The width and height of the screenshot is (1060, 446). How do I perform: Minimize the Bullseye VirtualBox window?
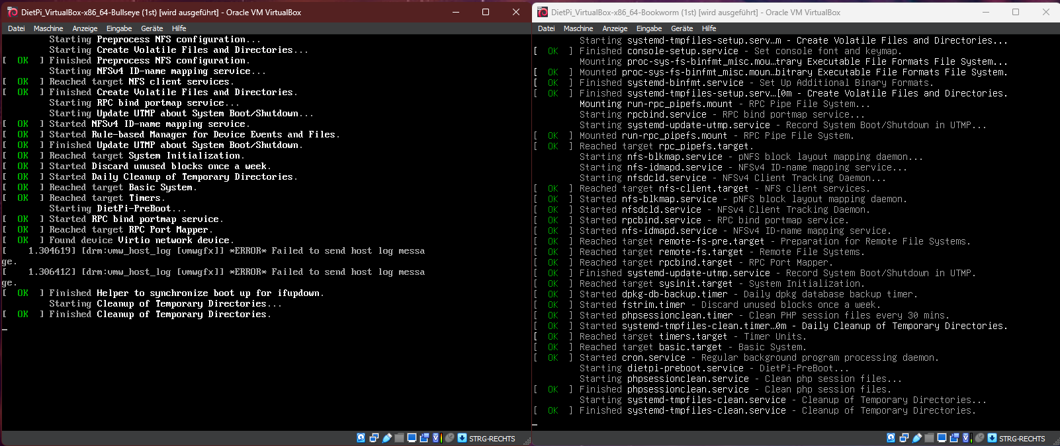(x=456, y=12)
